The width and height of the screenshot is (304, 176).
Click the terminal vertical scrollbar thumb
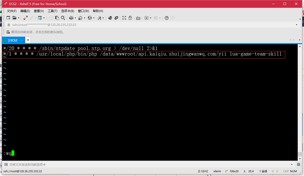tap(299, 154)
